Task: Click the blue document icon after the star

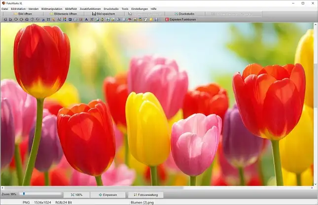Action: pos(156,20)
